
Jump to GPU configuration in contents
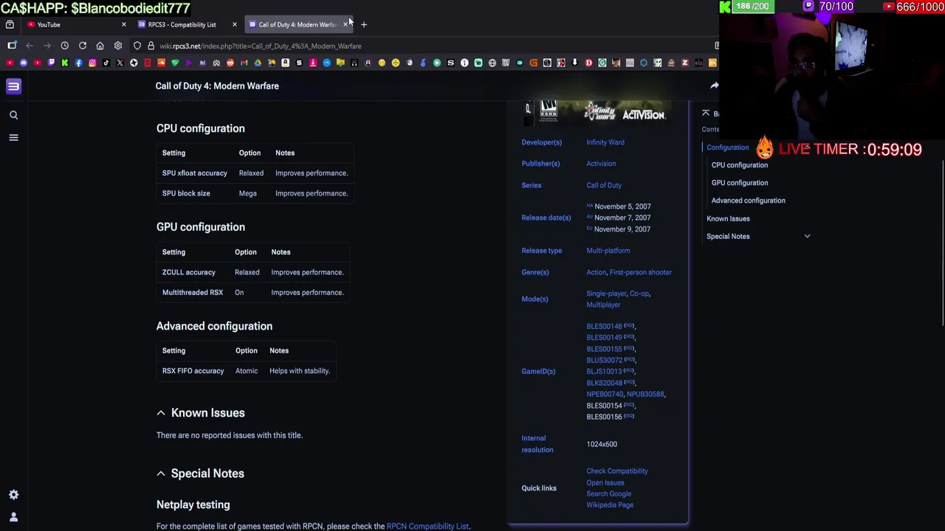[740, 183]
